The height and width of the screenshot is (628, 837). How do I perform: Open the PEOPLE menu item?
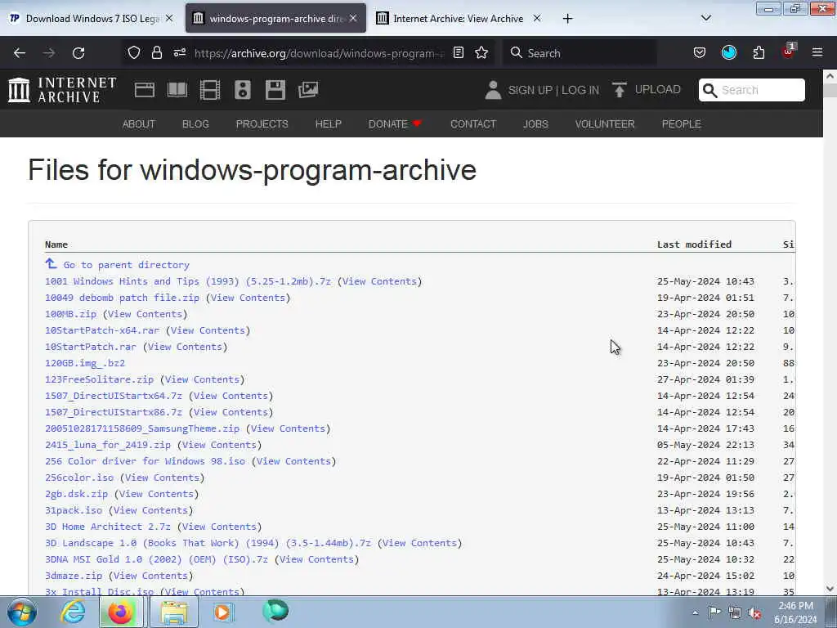pos(681,124)
